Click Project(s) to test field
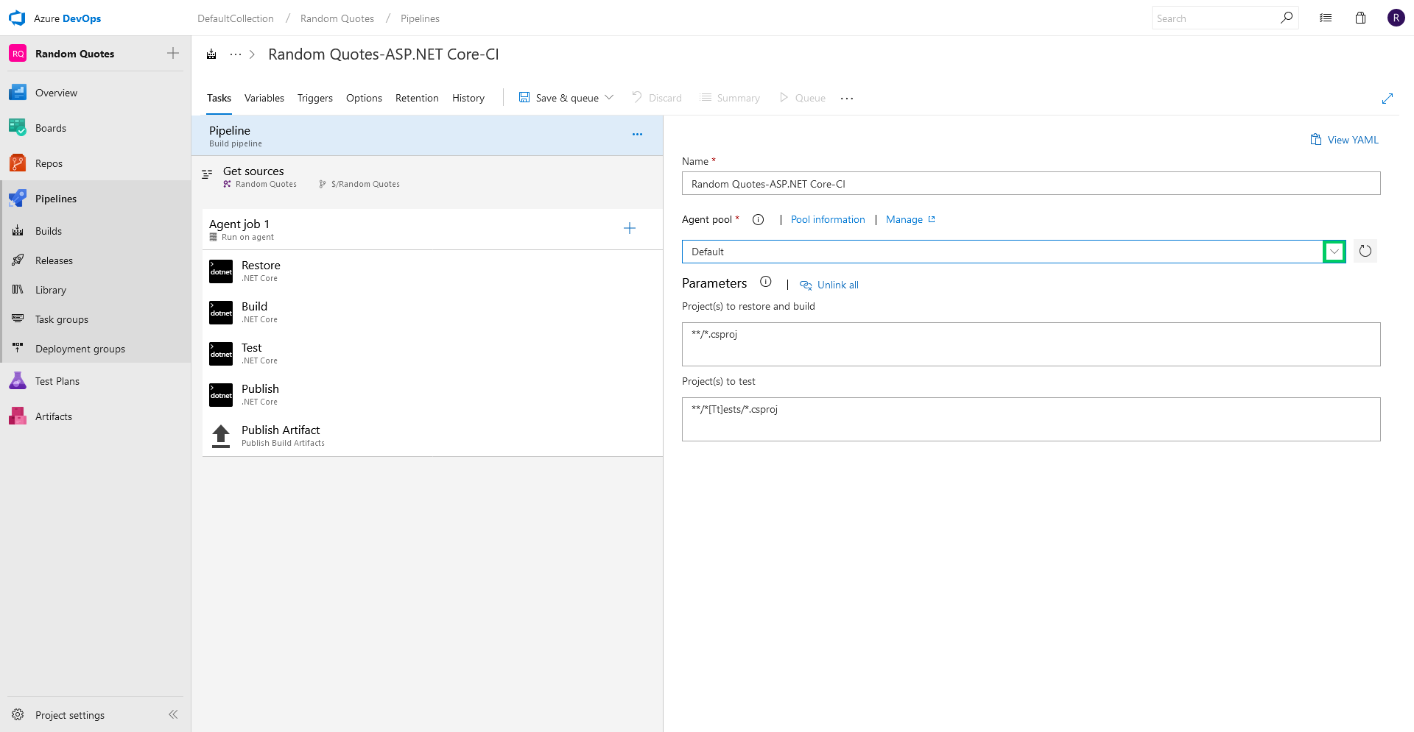Viewport: 1414px width, 732px height. (1031, 419)
